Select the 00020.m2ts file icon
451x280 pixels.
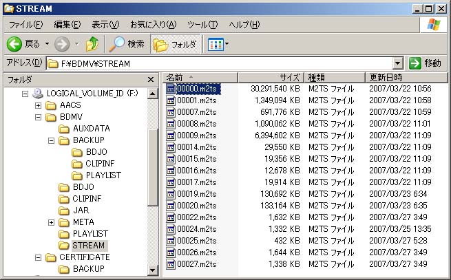171,206
